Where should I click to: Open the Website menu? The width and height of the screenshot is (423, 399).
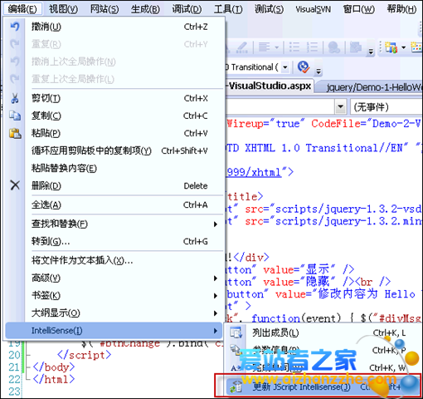pyautogui.click(x=105, y=9)
